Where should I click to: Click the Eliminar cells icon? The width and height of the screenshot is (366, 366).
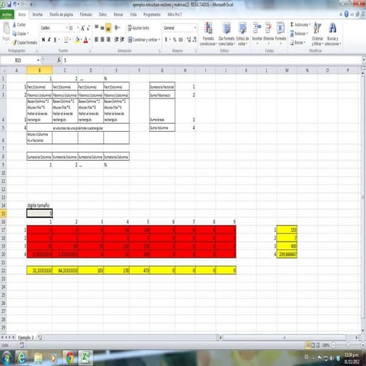pos(268,28)
